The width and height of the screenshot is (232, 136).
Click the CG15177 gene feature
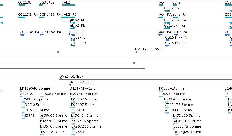(x=167, y=11)
